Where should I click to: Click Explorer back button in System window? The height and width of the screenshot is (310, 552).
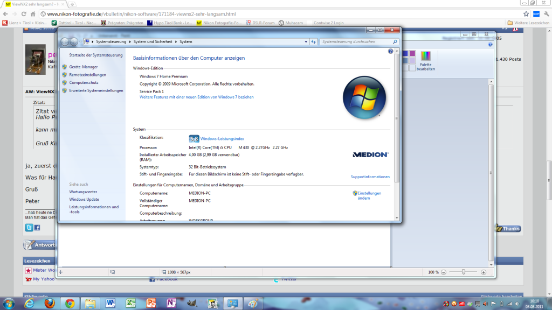tap(65, 42)
